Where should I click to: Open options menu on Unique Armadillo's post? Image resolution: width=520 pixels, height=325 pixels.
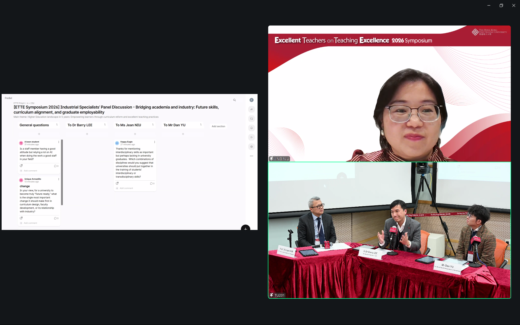click(58, 179)
